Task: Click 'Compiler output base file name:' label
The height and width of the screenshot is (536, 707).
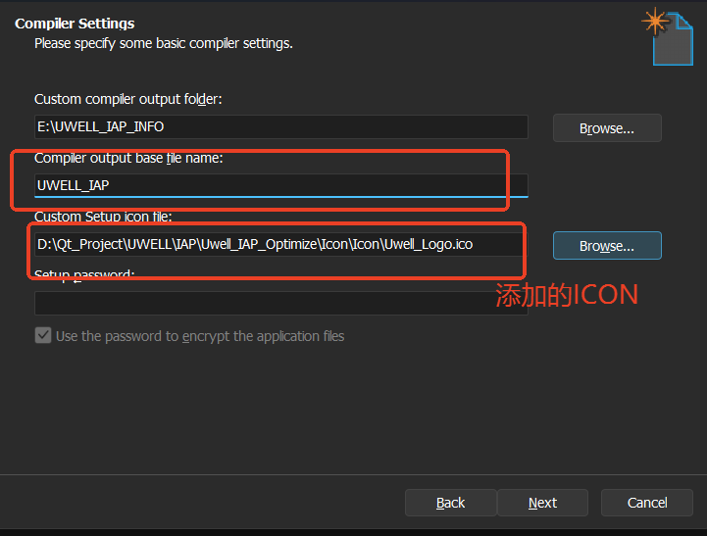Action: (x=128, y=158)
